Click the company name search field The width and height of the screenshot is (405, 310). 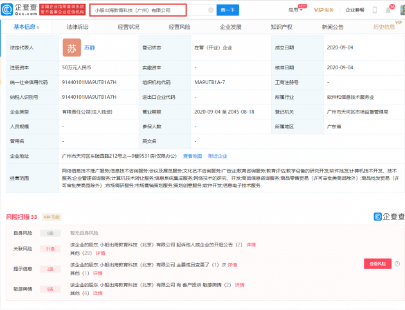[x=138, y=10]
